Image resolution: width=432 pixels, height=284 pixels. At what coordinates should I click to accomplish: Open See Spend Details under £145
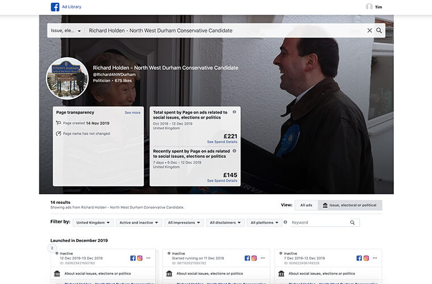click(222, 181)
